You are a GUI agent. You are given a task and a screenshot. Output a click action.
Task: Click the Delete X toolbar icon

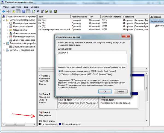[x=38, y=11]
